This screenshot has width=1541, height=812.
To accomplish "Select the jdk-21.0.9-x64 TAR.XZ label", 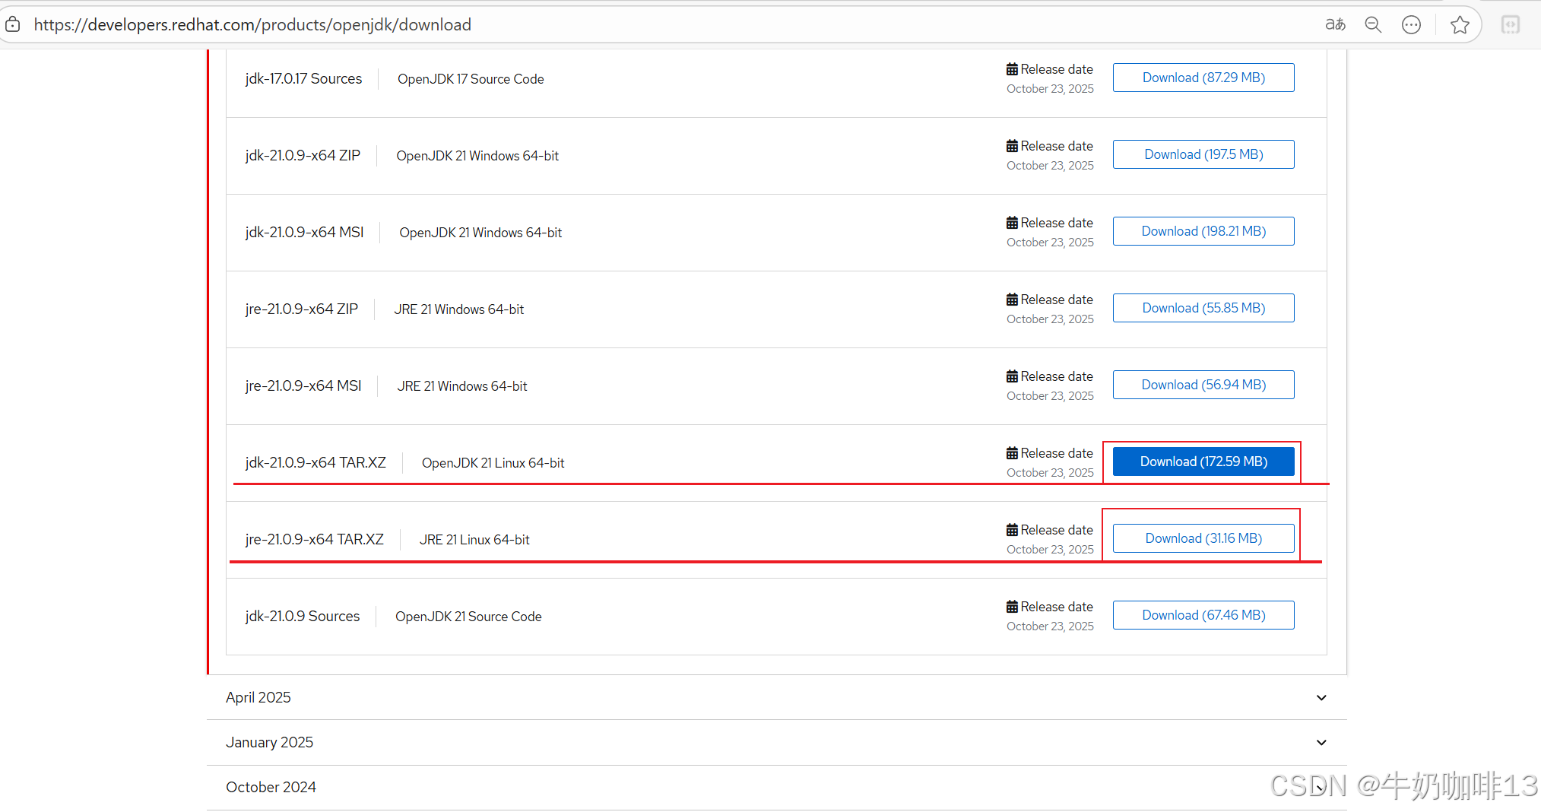I will click(x=315, y=463).
